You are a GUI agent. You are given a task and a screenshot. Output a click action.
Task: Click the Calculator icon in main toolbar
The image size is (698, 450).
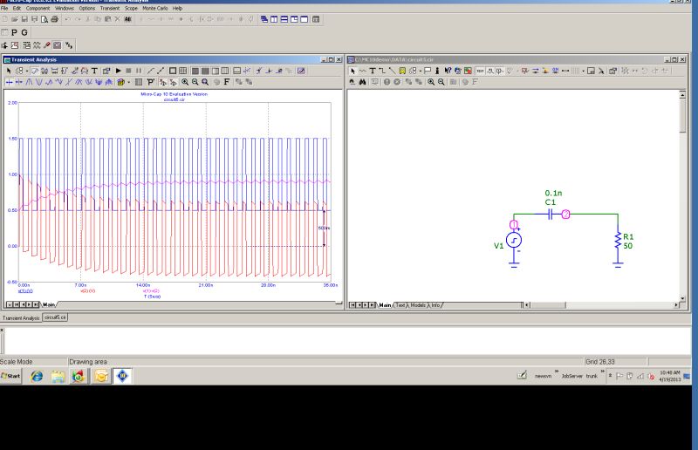tap(316, 19)
